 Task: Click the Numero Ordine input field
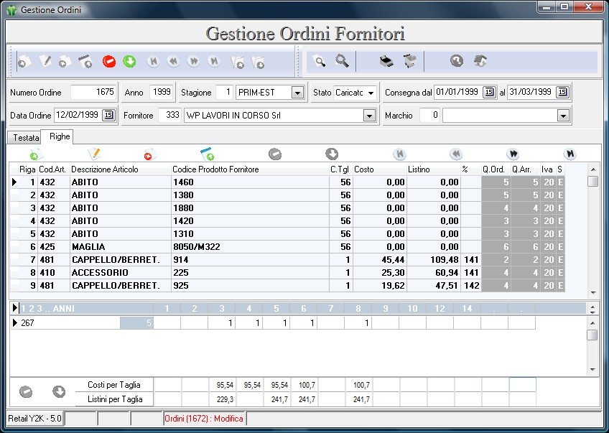[94, 93]
